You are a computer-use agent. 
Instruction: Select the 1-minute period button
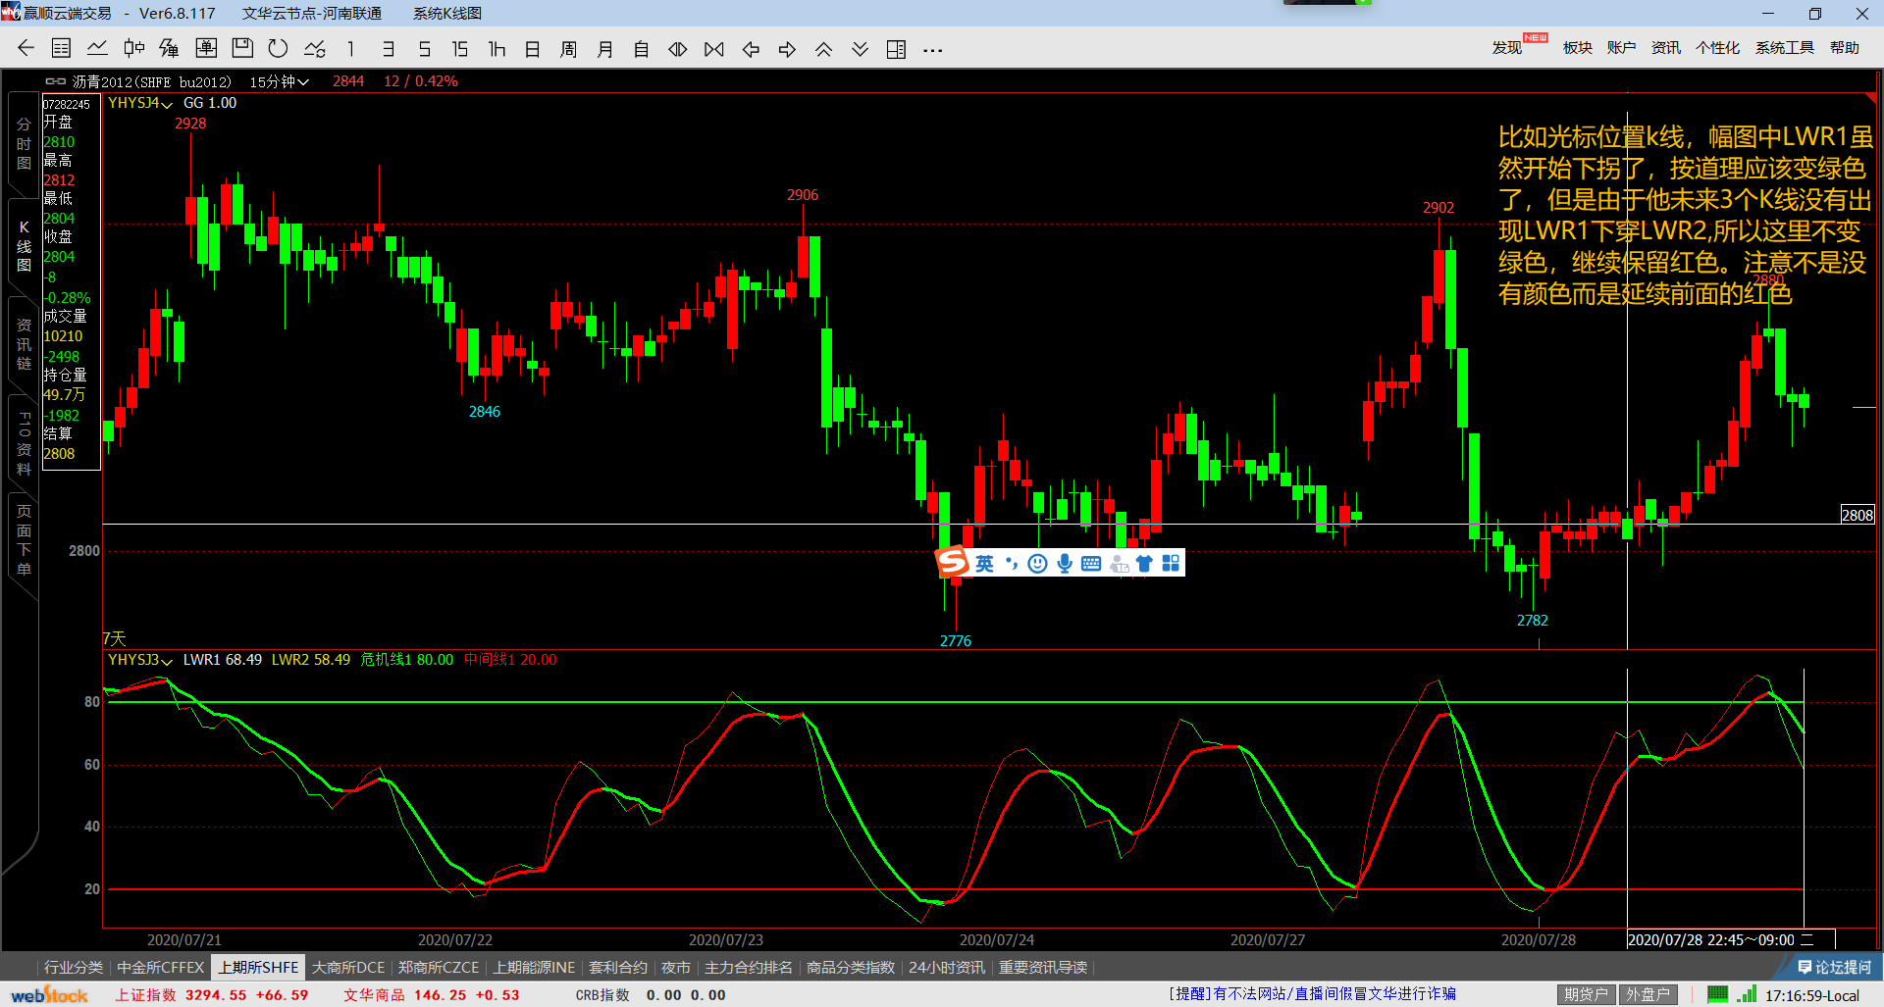350,49
